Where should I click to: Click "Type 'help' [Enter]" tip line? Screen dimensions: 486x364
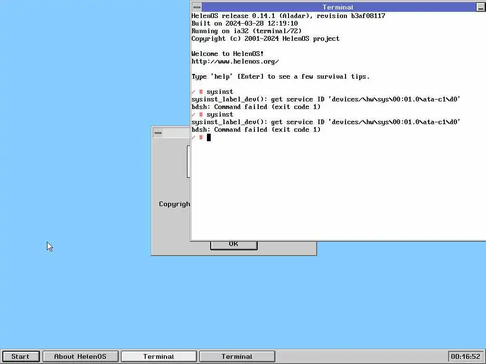pos(280,76)
